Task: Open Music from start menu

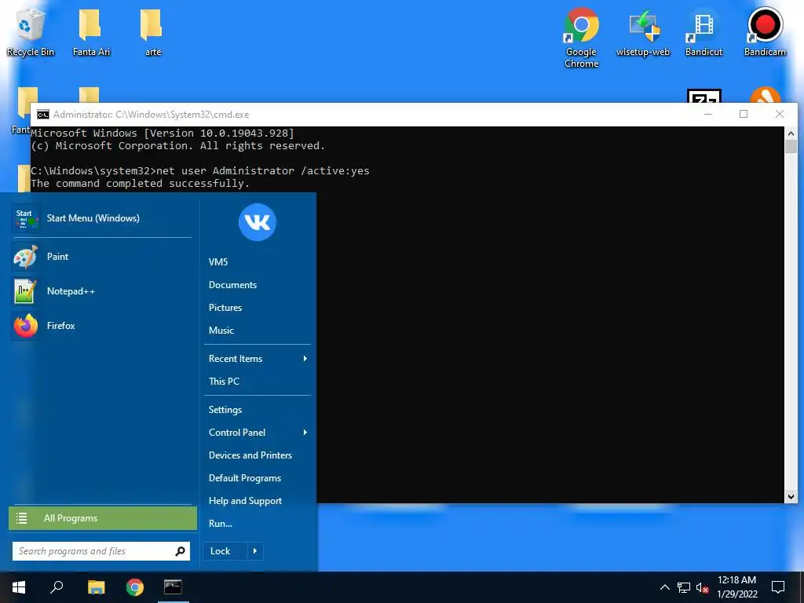Action: point(221,331)
